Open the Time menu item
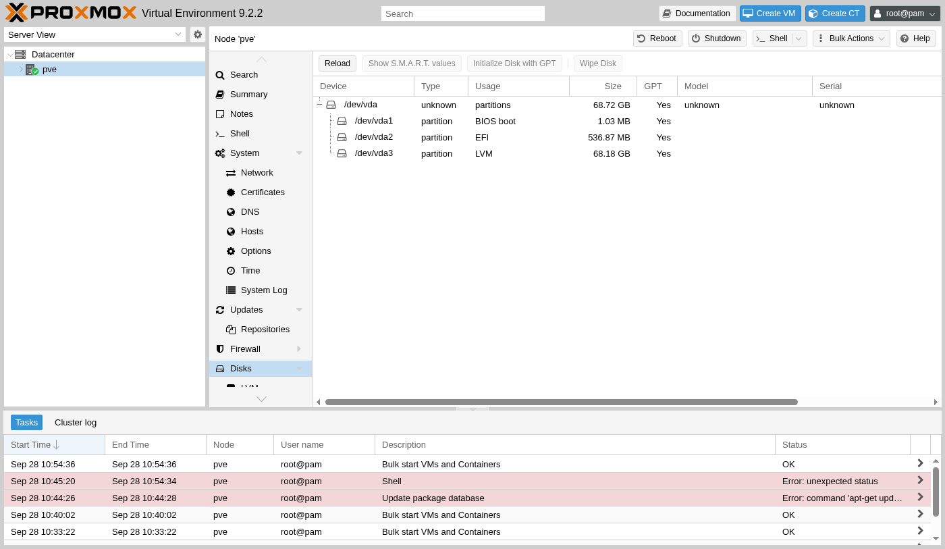 [261, 271]
